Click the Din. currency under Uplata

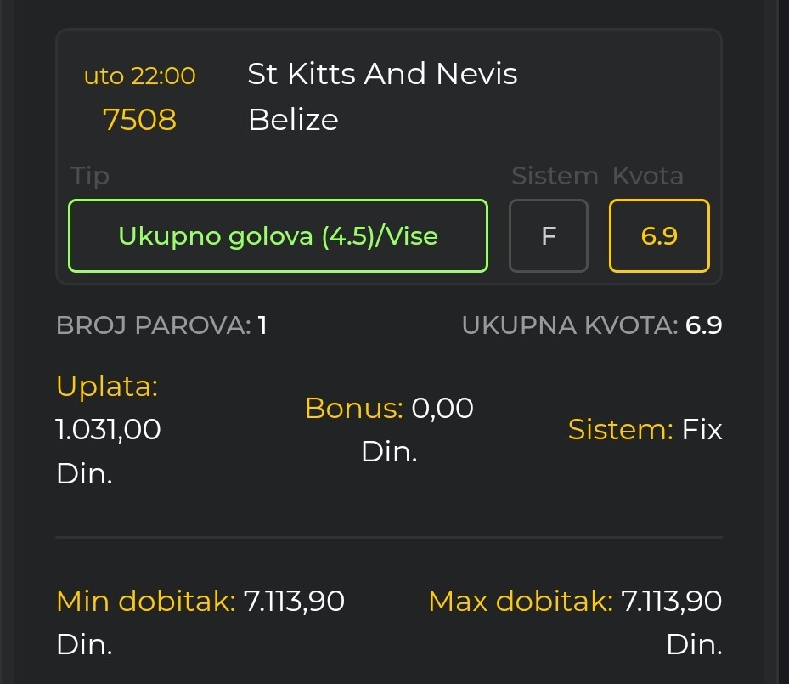point(84,473)
